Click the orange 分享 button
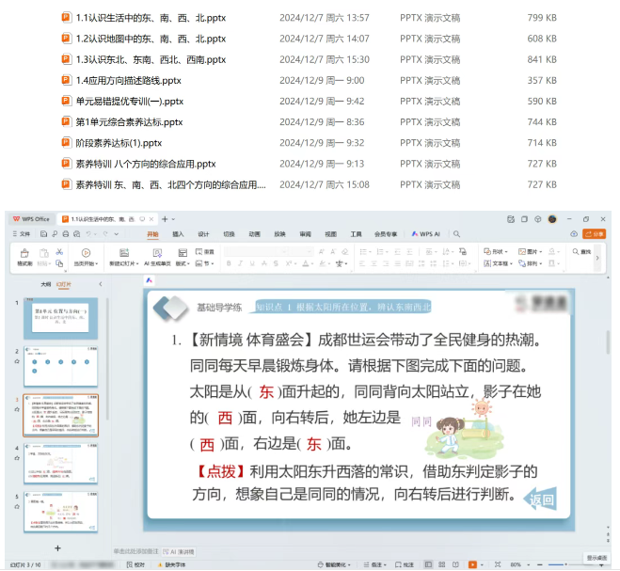The width and height of the screenshot is (620, 571). 595,234
